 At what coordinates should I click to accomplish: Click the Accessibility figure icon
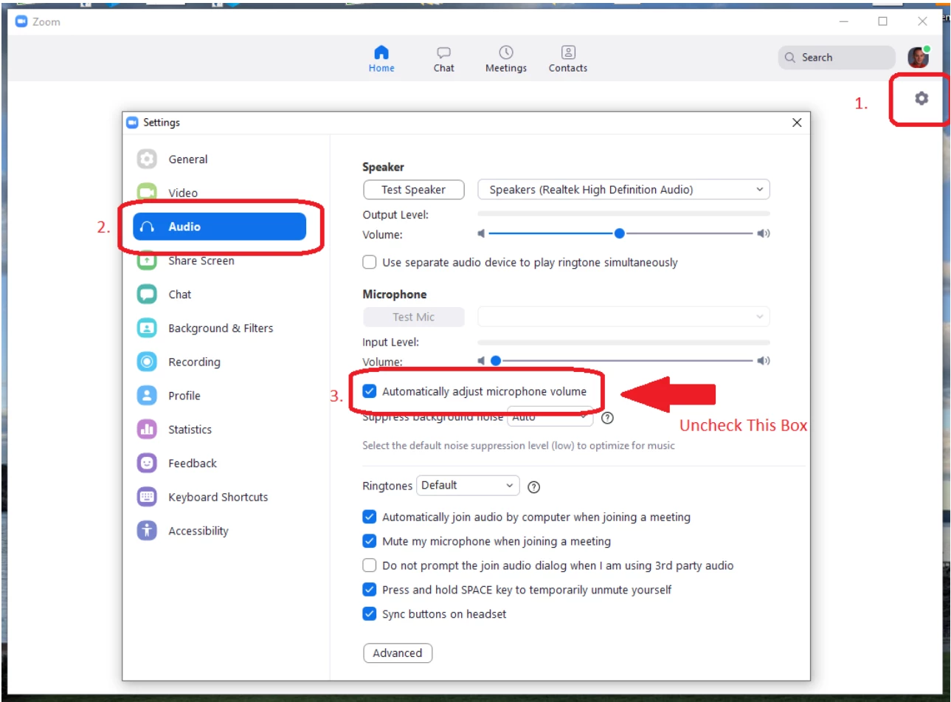point(147,531)
